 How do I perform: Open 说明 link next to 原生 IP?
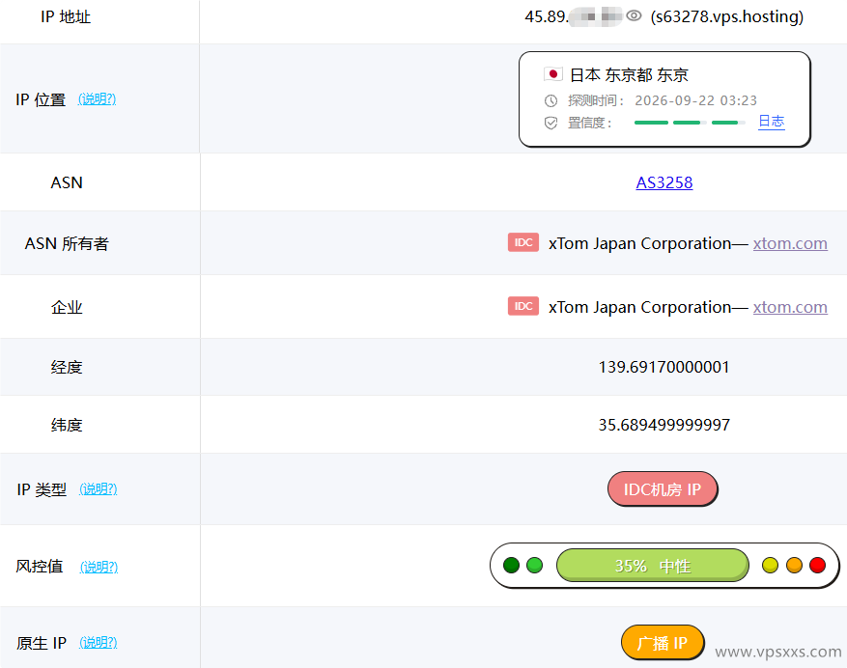(x=99, y=642)
